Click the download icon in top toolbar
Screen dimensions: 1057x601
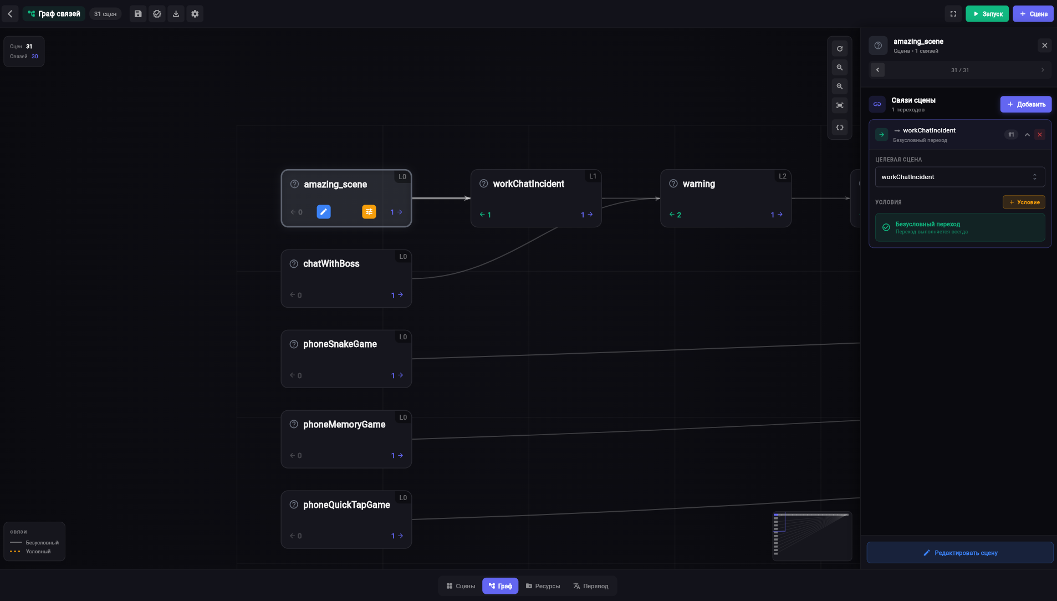(176, 14)
